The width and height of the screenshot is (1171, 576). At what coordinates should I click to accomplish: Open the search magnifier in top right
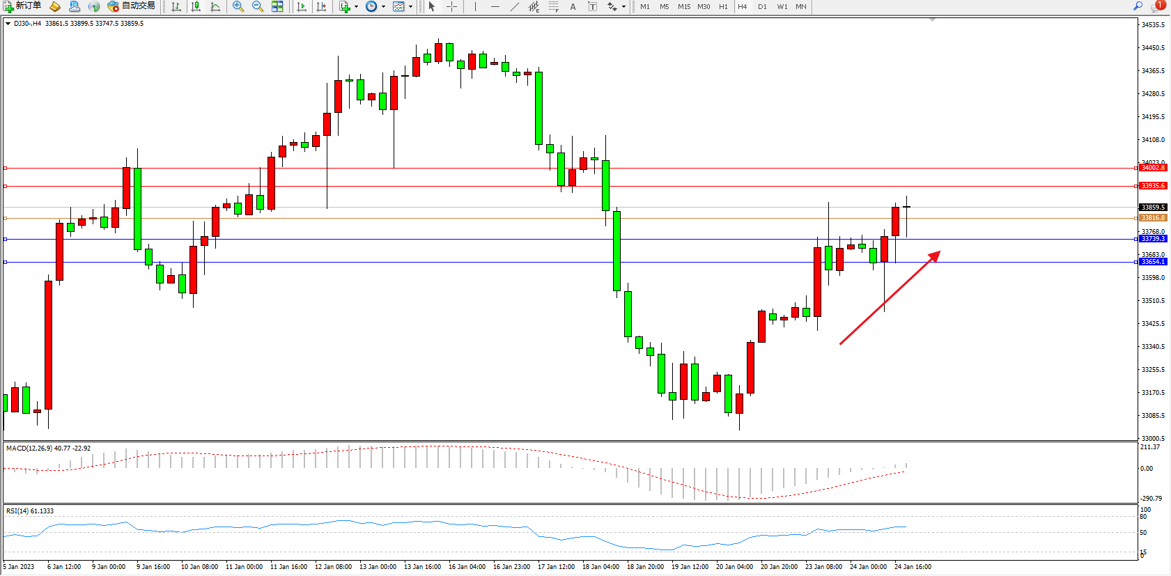[1138, 6]
